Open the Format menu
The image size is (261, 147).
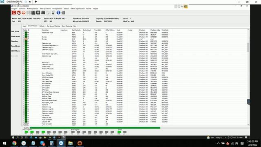(x=89, y=9)
